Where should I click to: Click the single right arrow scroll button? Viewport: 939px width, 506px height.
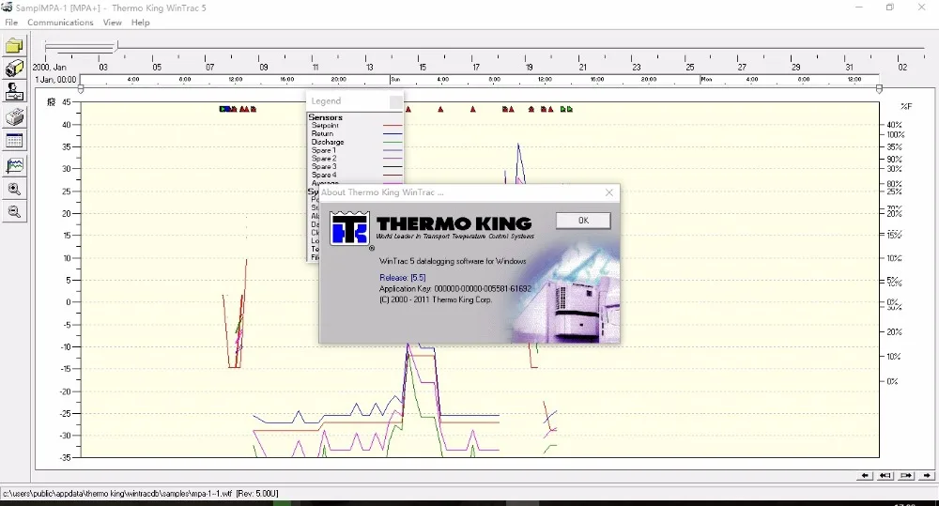(x=927, y=475)
